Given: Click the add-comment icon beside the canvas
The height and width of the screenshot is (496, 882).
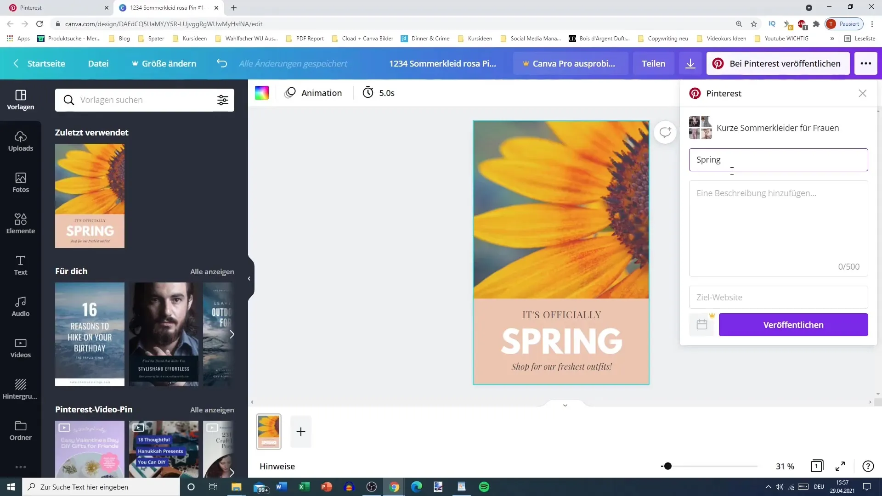Looking at the screenshot, I should tap(665, 132).
